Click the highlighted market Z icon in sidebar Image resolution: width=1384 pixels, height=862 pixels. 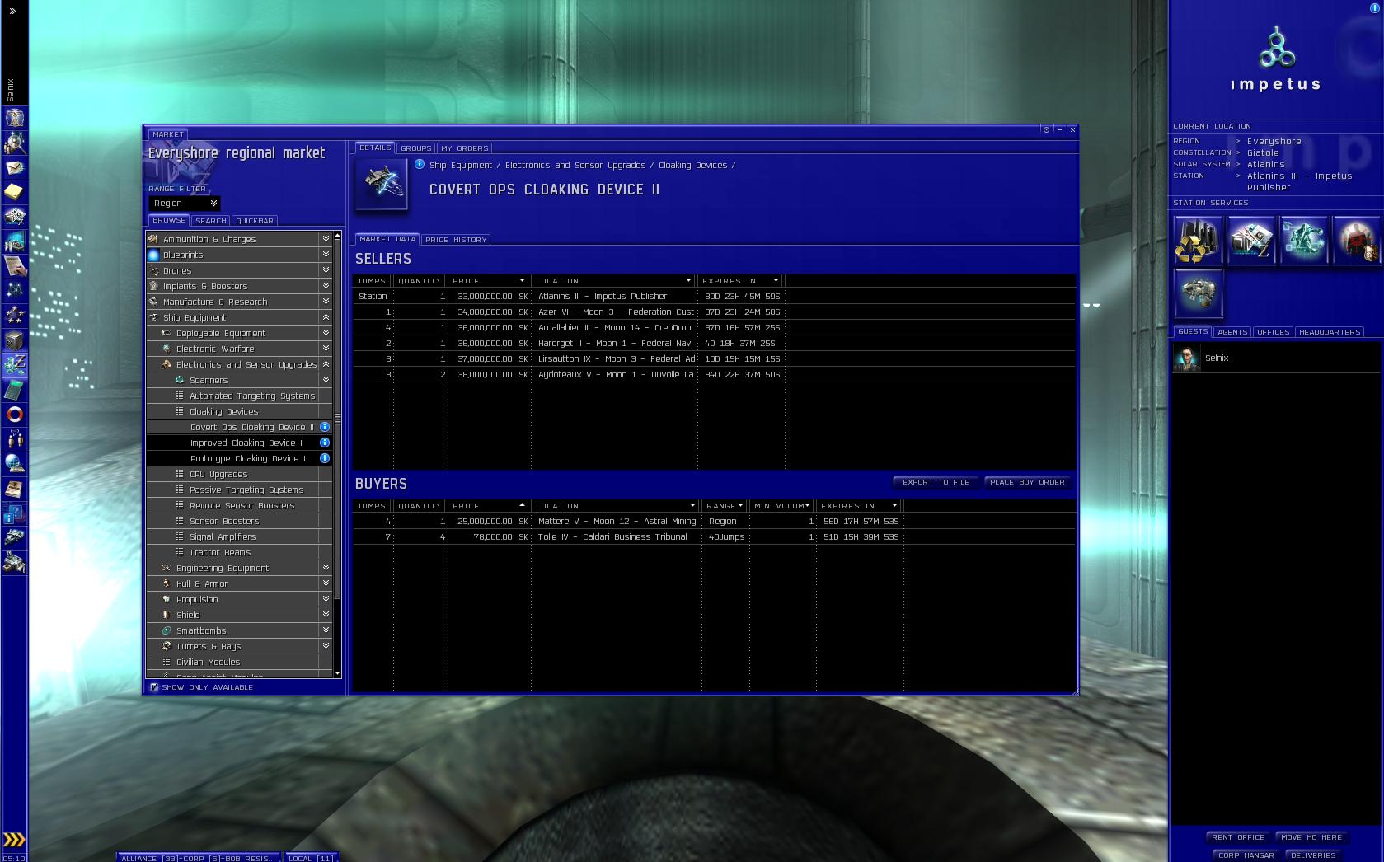click(x=15, y=364)
